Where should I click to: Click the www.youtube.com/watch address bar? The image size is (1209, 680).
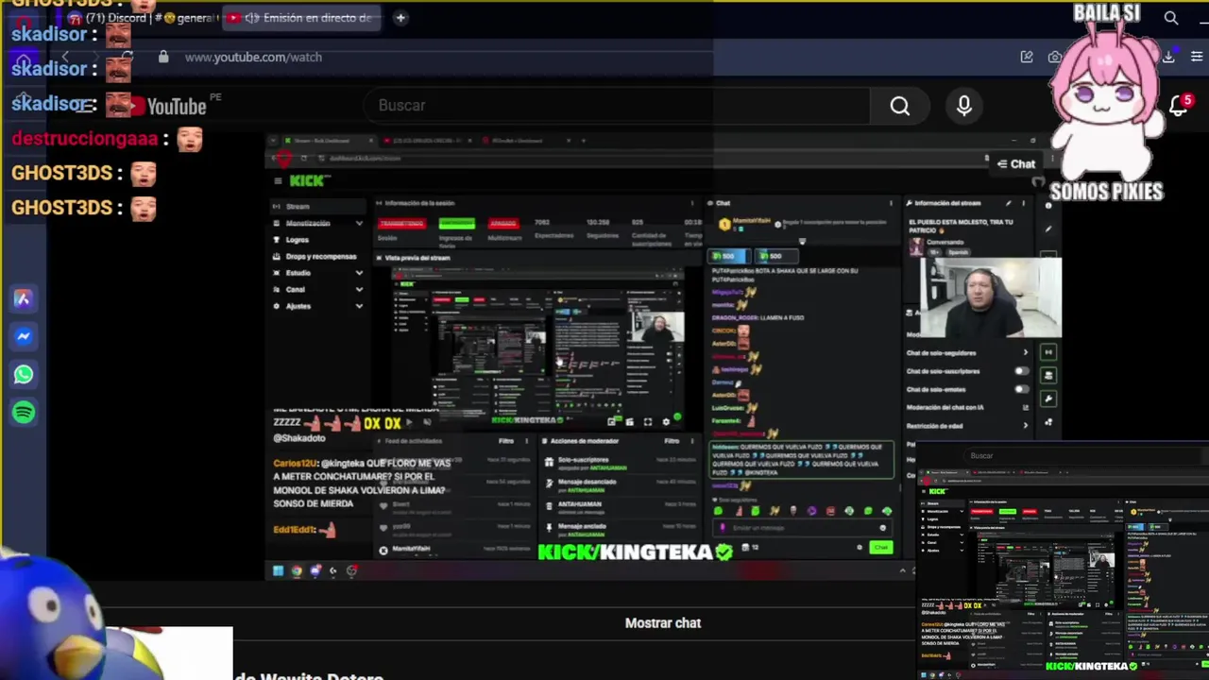(x=253, y=57)
